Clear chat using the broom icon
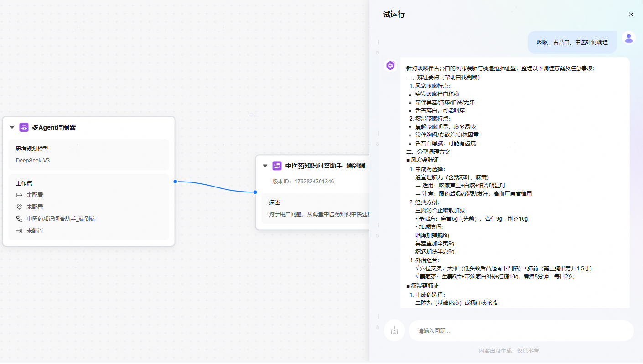643x364 pixels. [x=394, y=331]
